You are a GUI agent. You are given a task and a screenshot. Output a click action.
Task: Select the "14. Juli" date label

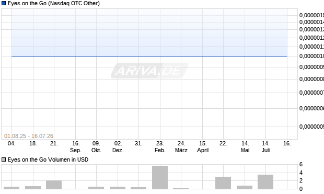coord(265,146)
